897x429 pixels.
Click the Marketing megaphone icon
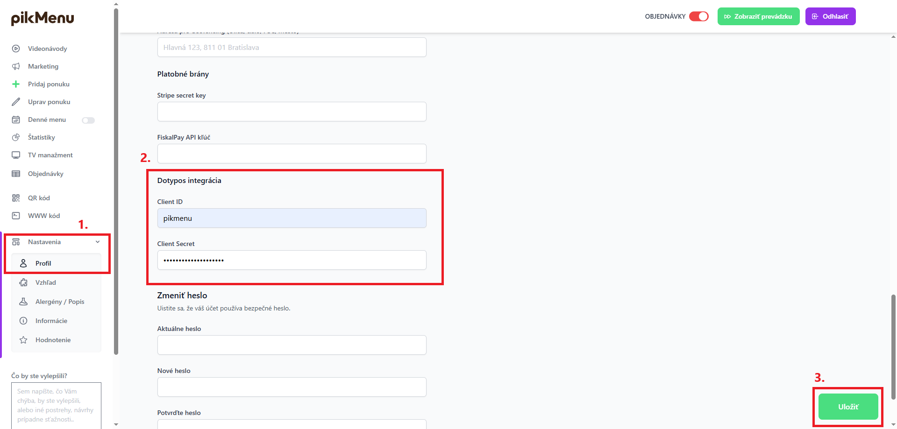click(x=16, y=66)
